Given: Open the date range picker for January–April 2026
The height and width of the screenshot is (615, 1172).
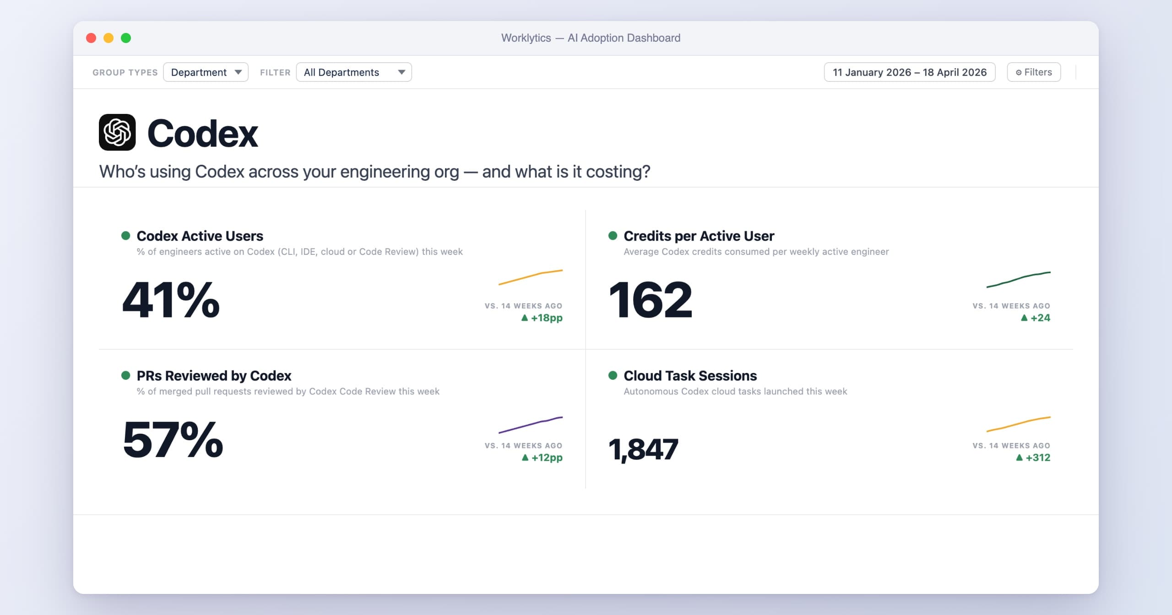Looking at the screenshot, I should coord(910,72).
